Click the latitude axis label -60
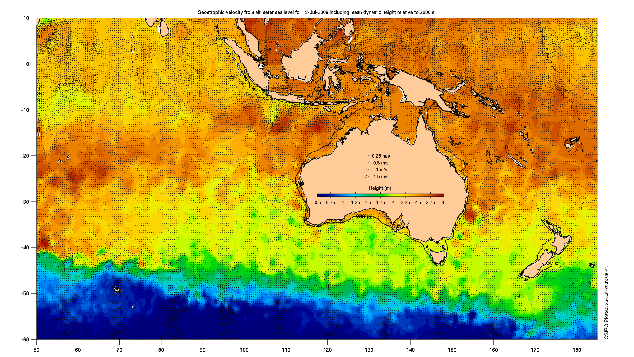Screen dimensions: 634x357 coord(25,340)
